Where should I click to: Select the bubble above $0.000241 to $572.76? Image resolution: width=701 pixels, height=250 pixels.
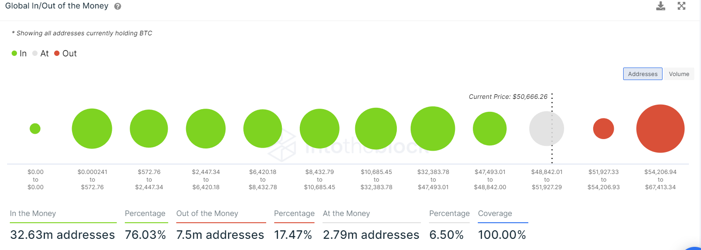click(x=92, y=129)
